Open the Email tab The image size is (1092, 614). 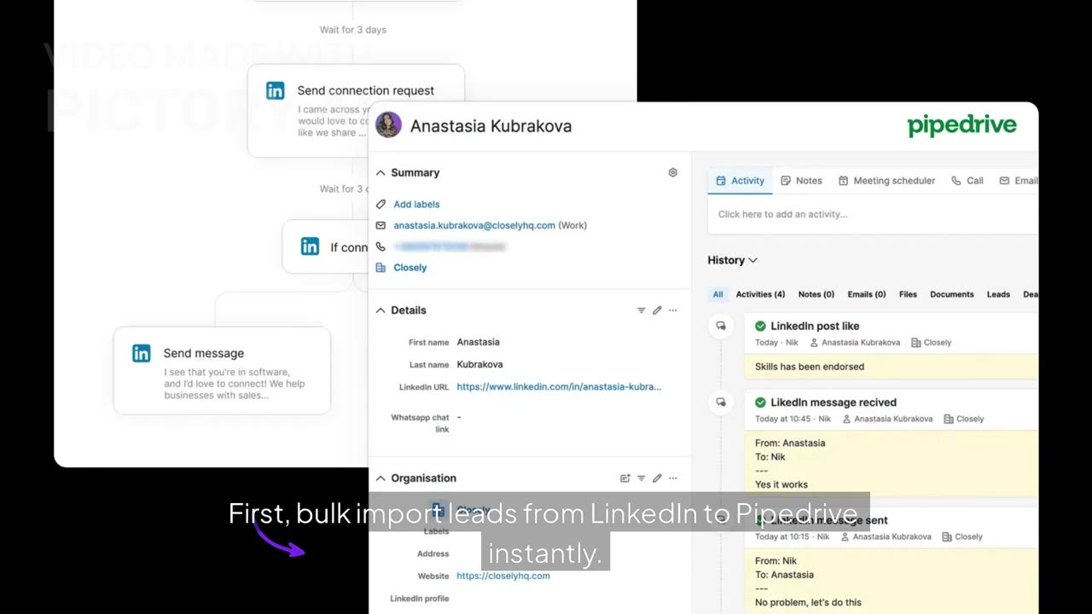coord(1019,181)
